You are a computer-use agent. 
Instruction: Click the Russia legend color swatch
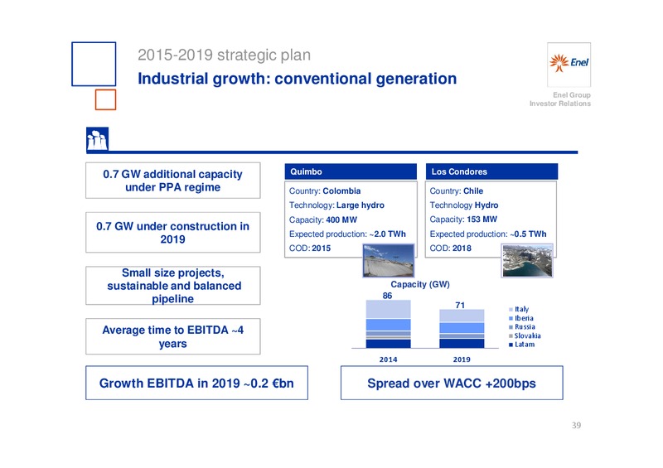click(x=511, y=327)
